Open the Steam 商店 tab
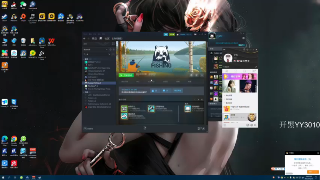 (94, 38)
